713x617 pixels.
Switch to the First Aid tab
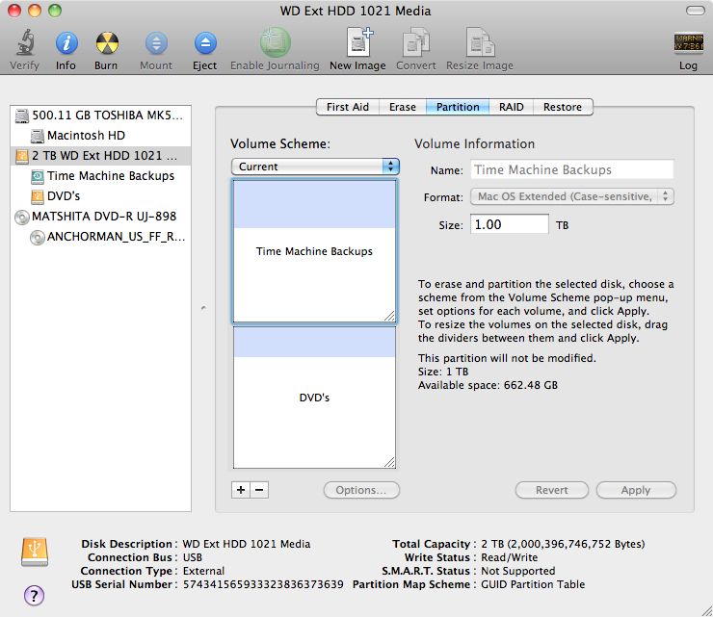click(348, 107)
